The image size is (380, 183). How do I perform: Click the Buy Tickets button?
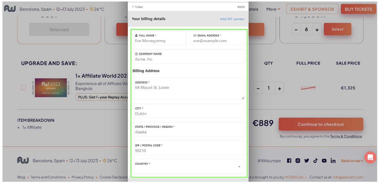coord(358,9)
